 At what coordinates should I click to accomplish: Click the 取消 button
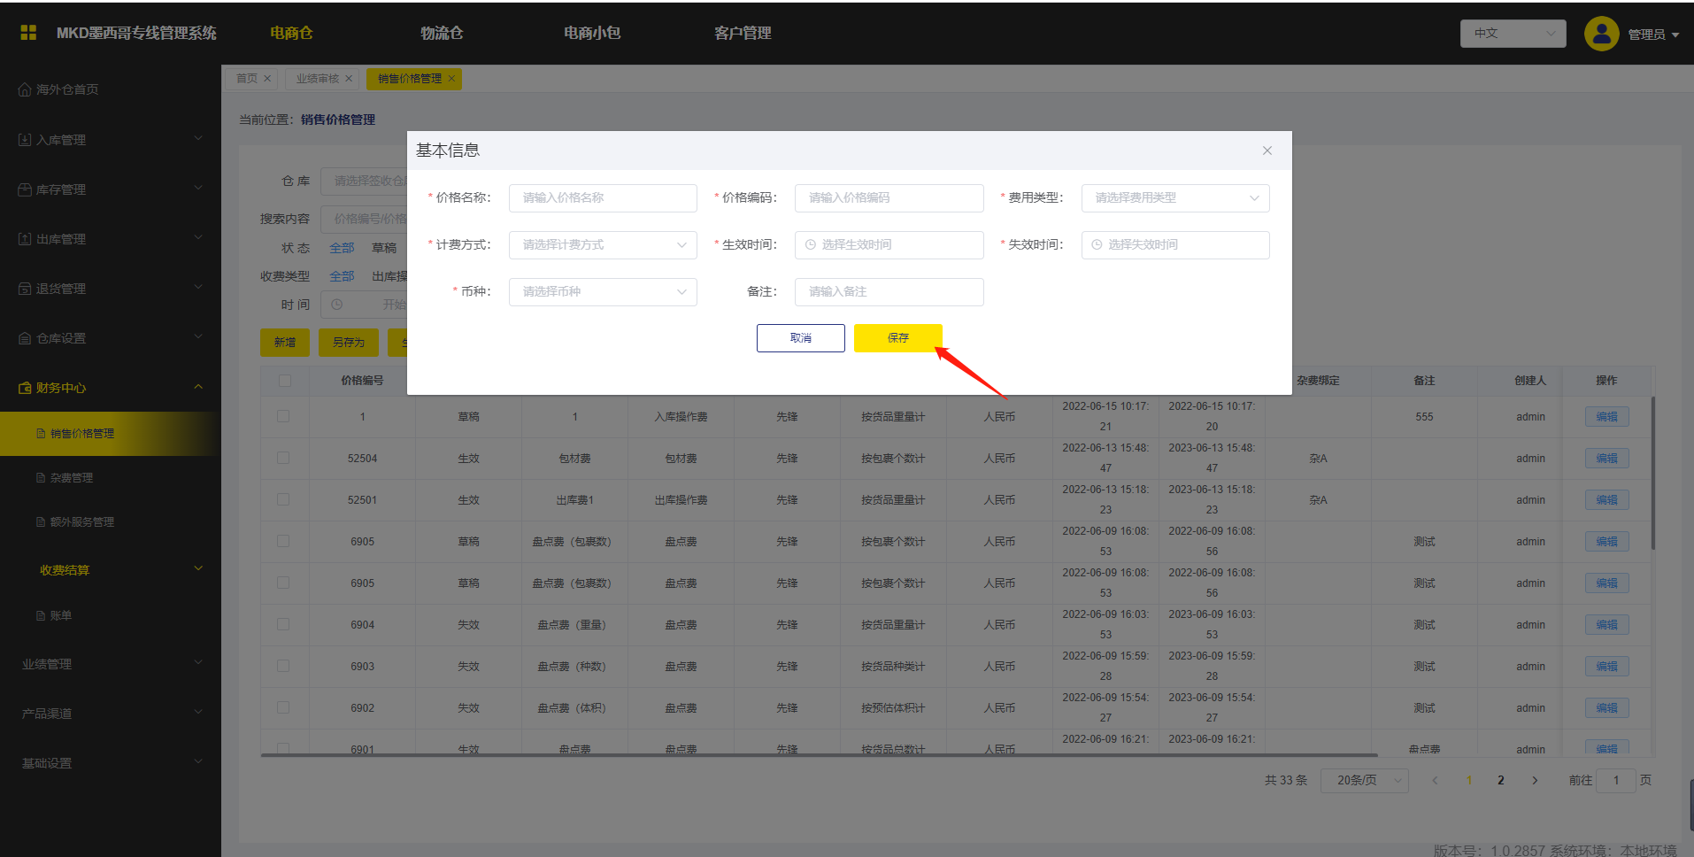click(x=800, y=338)
